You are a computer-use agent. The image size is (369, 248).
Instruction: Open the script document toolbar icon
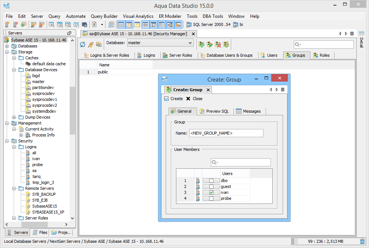[94, 24]
